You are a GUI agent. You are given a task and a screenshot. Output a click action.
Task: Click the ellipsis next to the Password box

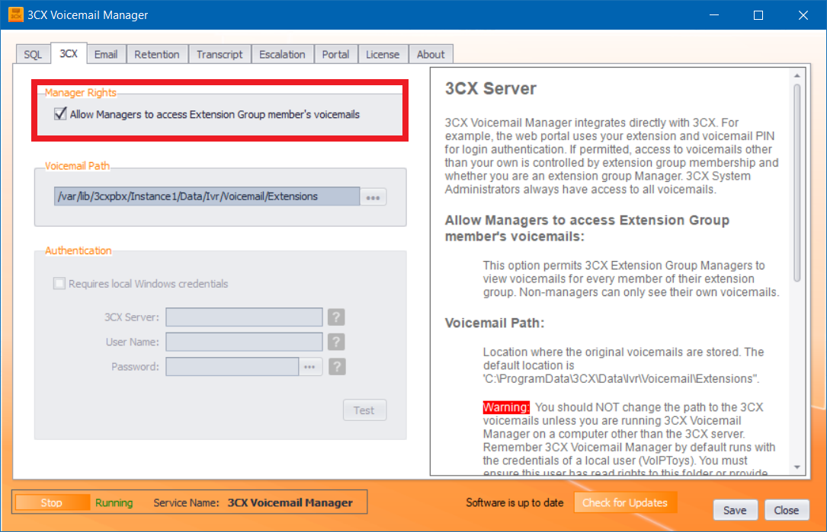point(309,366)
